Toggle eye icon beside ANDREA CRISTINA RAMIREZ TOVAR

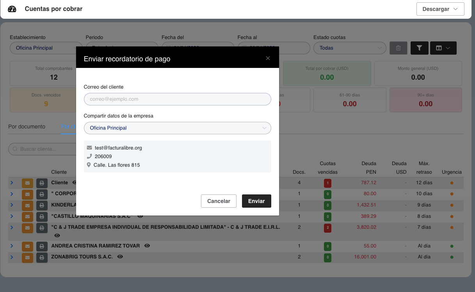tap(147, 246)
